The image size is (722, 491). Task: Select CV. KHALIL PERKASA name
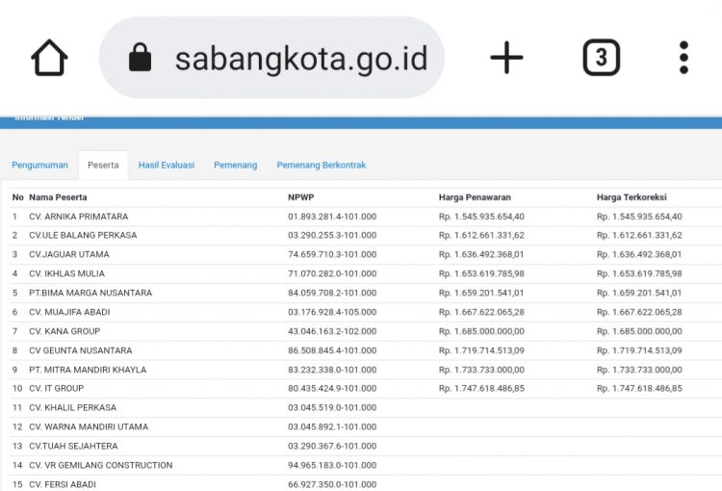point(73,407)
